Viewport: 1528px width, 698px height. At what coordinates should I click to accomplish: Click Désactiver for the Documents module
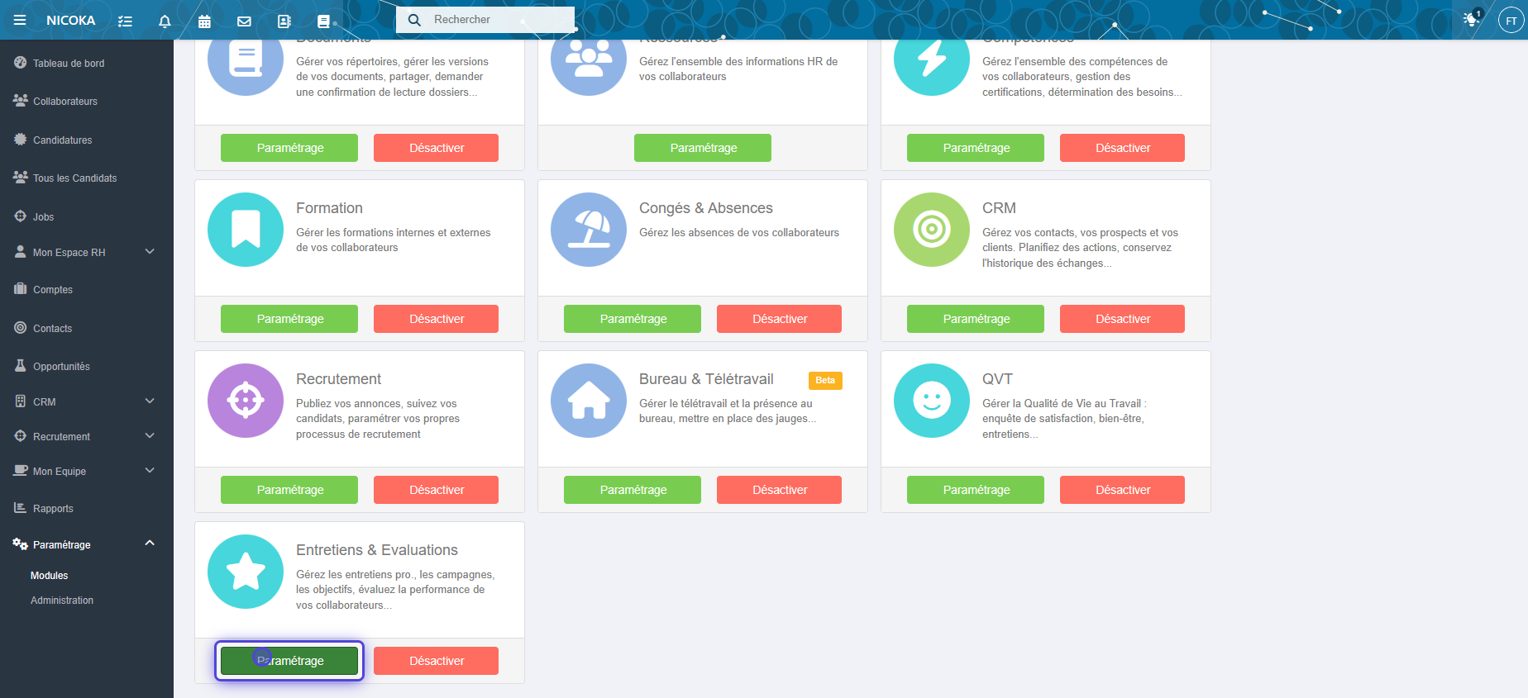pyautogui.click(x=436, y=148)
